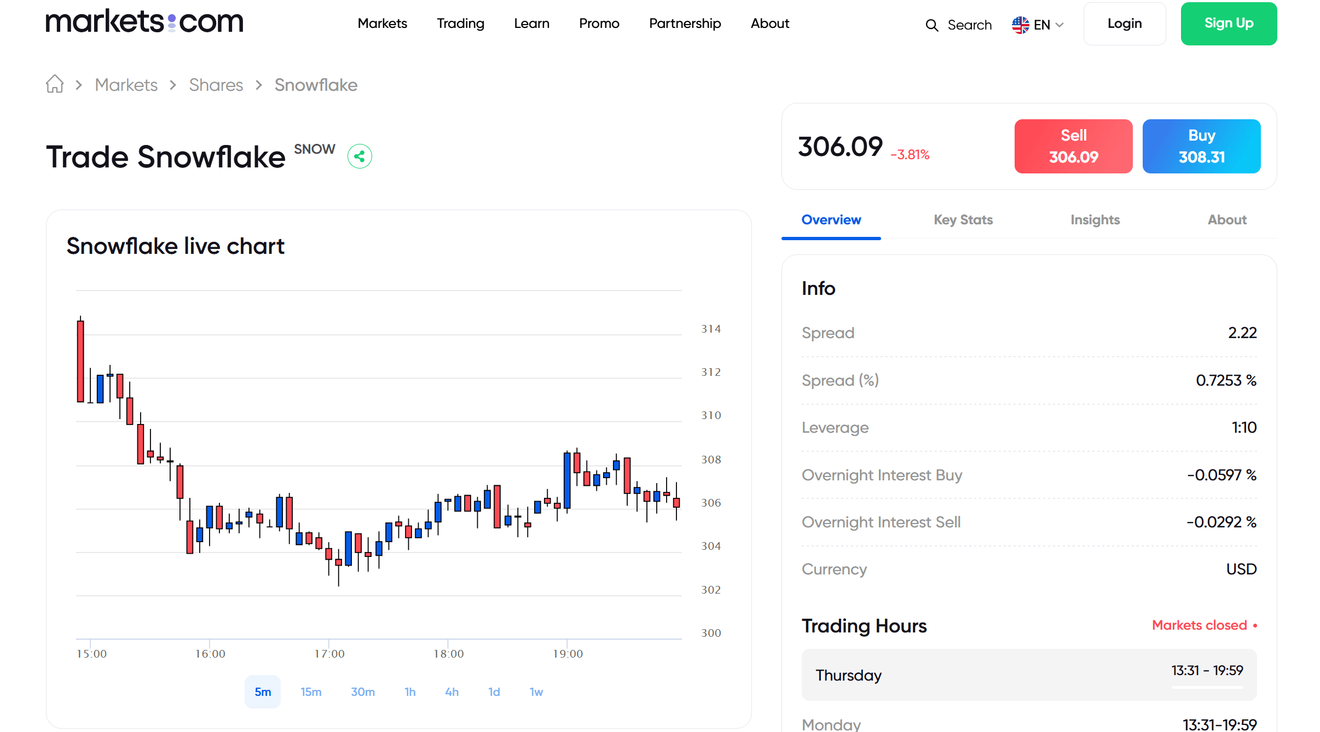Click the 300 price axis label
Image resolution: width=1320 pixels, height=732 pixels.
(711, 633)
